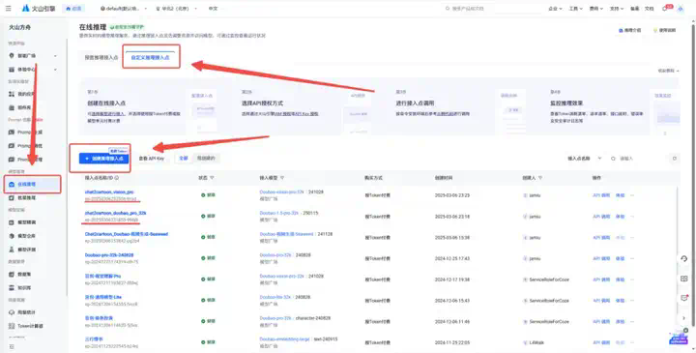Click the 请输入 endpoint name search field
The width and height of the screenshot is (696, 353).
(x=636, y=159)
